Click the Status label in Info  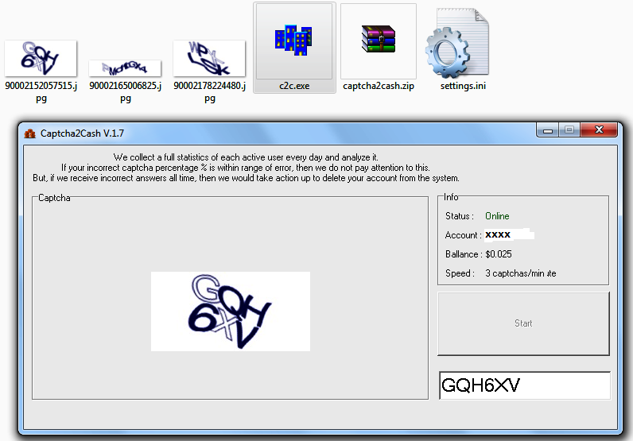click(x=460, y=216)
